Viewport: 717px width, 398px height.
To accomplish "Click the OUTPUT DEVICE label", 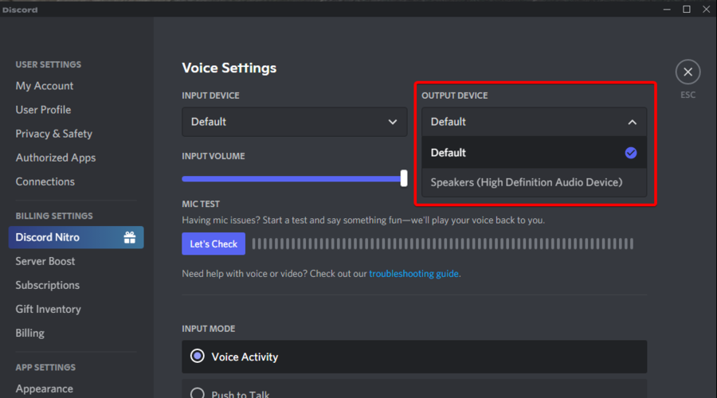I will pos(455,96).
